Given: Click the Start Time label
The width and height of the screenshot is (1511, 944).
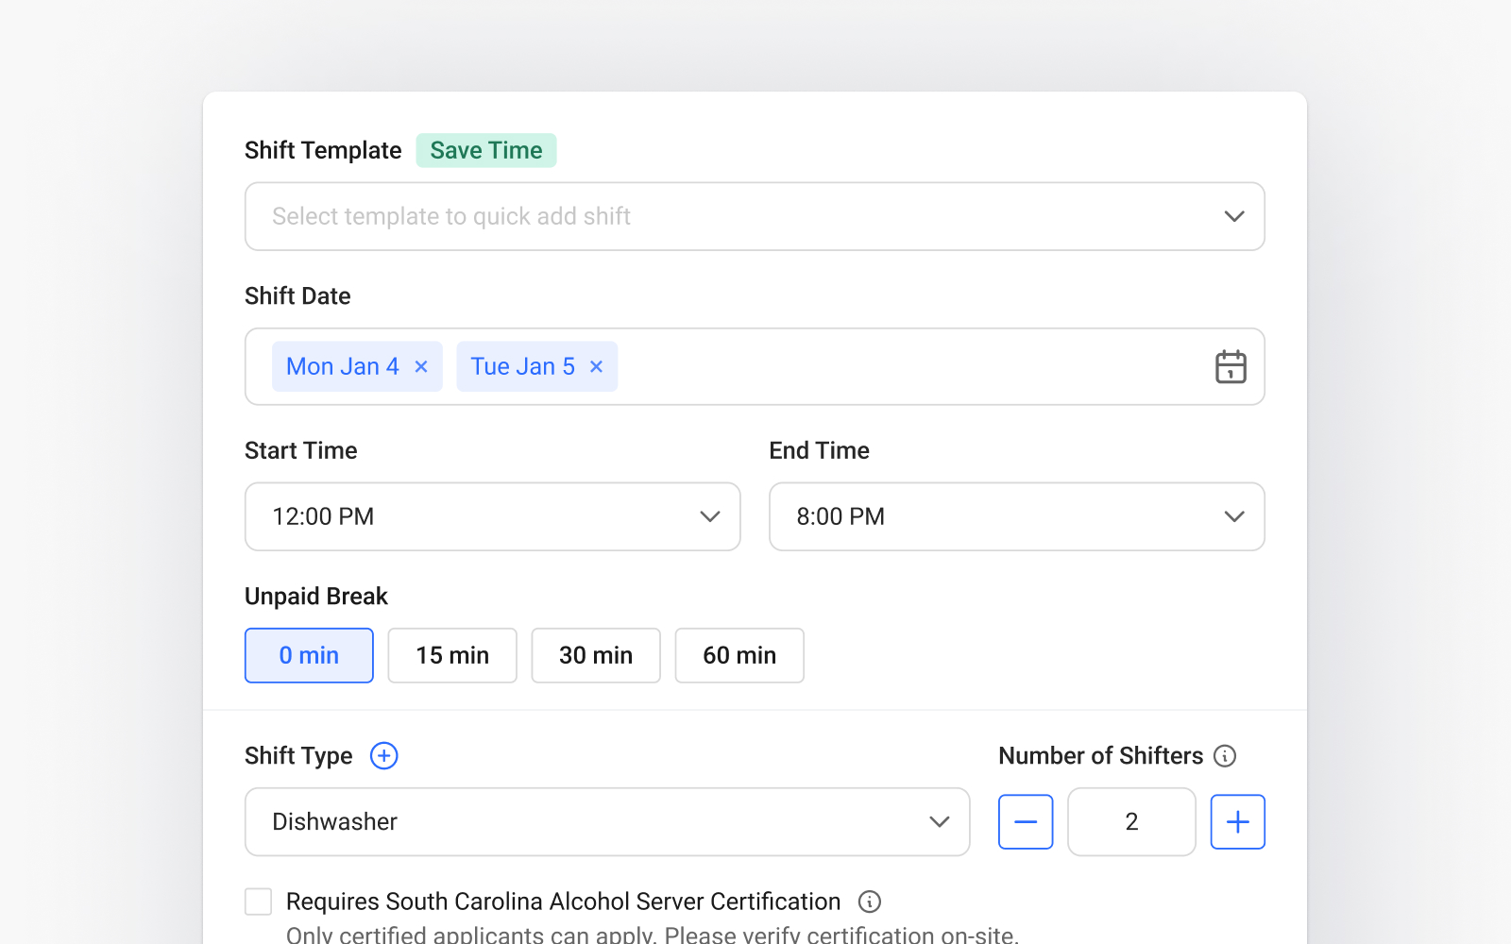Looking at the screenshot, I should pyautogui.click(x=301, y=450).
